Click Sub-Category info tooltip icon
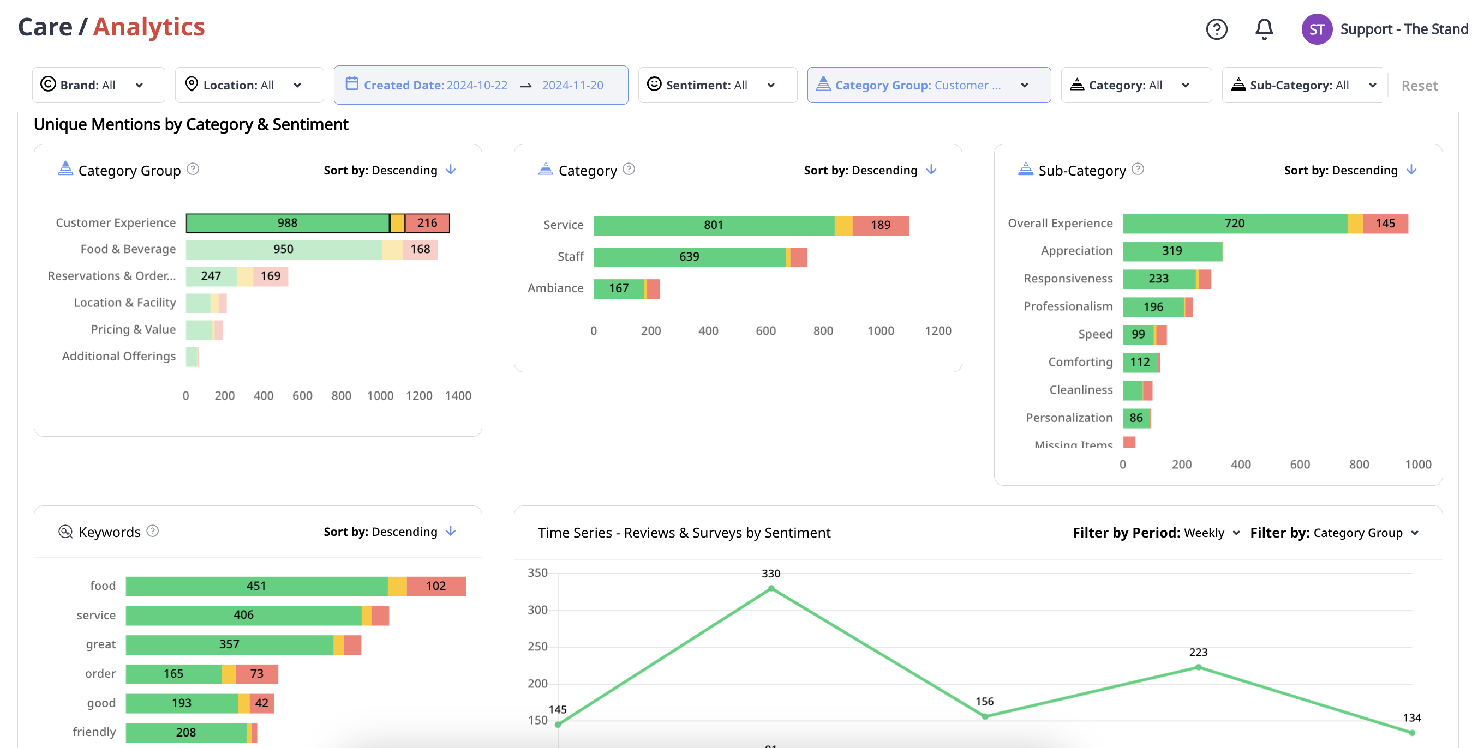This screenshot has height=748, width=1484. click(1137, 170)
